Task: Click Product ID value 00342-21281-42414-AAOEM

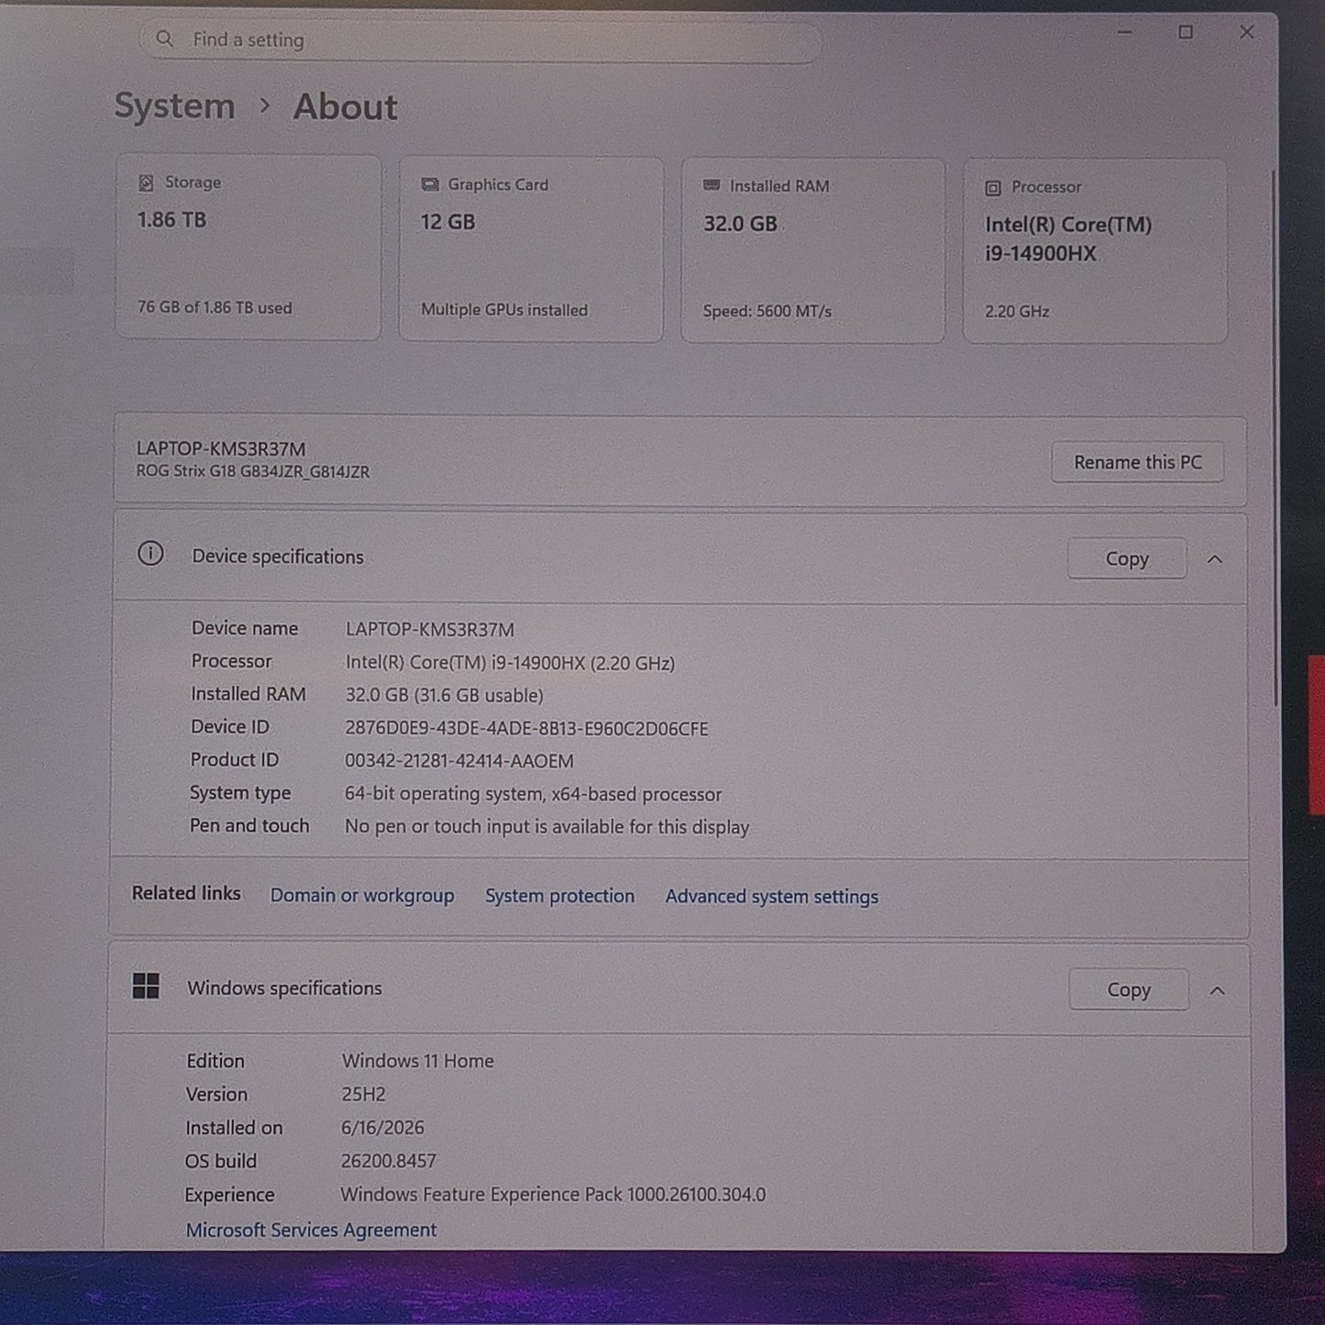Action: coord(459,761)
